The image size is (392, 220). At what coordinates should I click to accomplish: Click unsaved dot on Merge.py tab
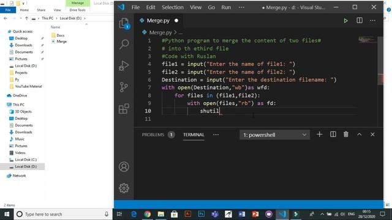tap(176, 21)
